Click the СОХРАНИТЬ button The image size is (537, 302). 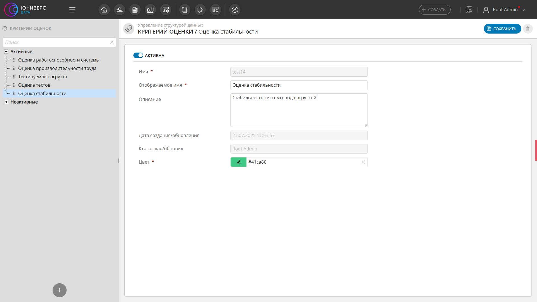pos(502,29)
